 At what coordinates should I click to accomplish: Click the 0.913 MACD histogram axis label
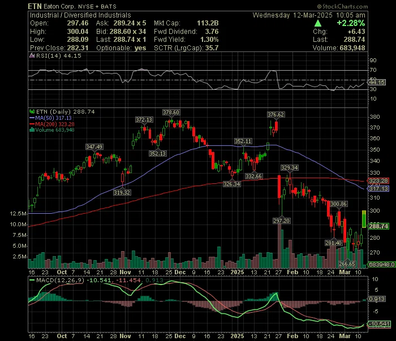[x=377, y=299]
